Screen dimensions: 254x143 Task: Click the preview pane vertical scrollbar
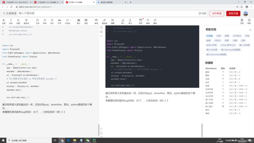coord(202,130)
